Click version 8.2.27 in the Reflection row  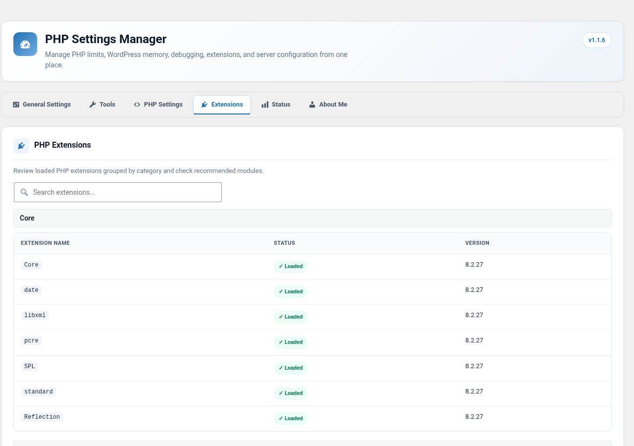(474, 417)
